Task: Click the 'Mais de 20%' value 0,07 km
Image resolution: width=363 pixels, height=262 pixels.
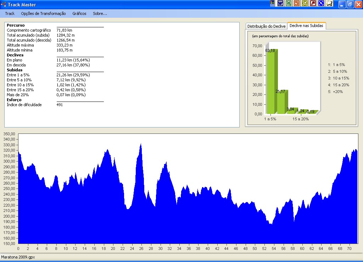Action: coord(71,95)
